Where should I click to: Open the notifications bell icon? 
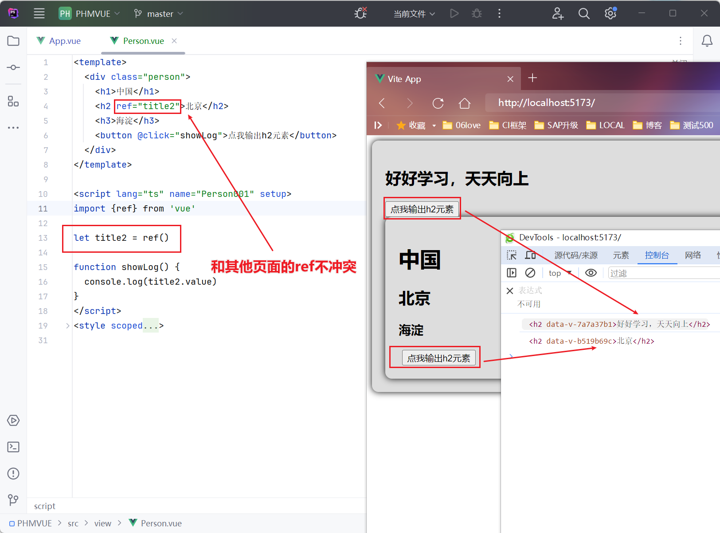coord(707,41)
